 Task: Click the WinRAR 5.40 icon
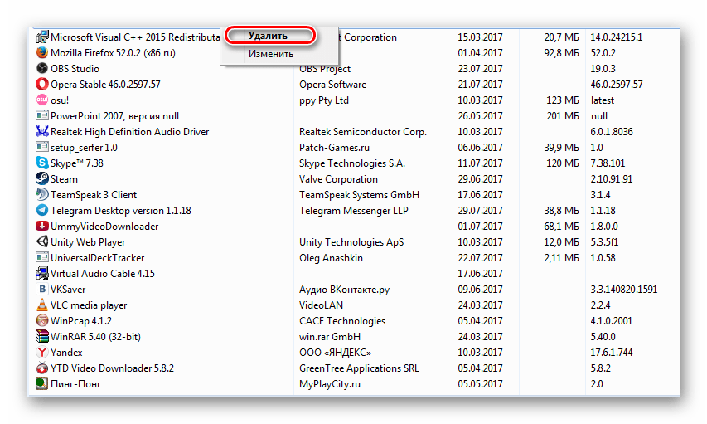click(x=42, y=337)
